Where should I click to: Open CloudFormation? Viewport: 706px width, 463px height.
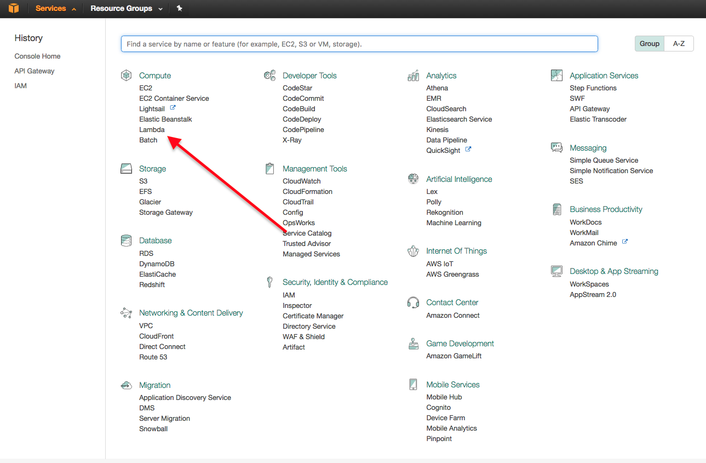click(307, 192)
